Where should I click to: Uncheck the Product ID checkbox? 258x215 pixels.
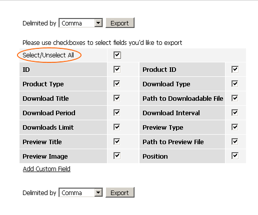(235, 69)
